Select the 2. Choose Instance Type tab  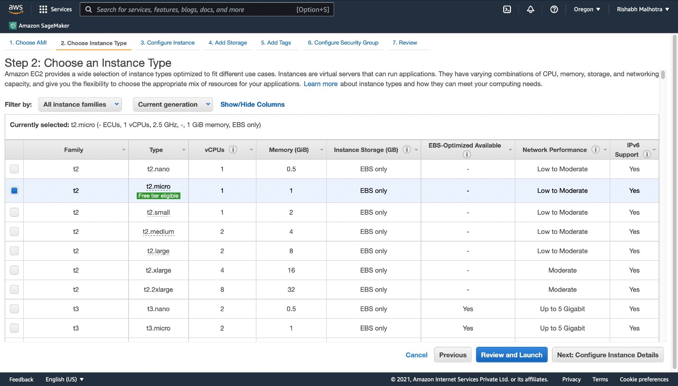coord(94,43)
